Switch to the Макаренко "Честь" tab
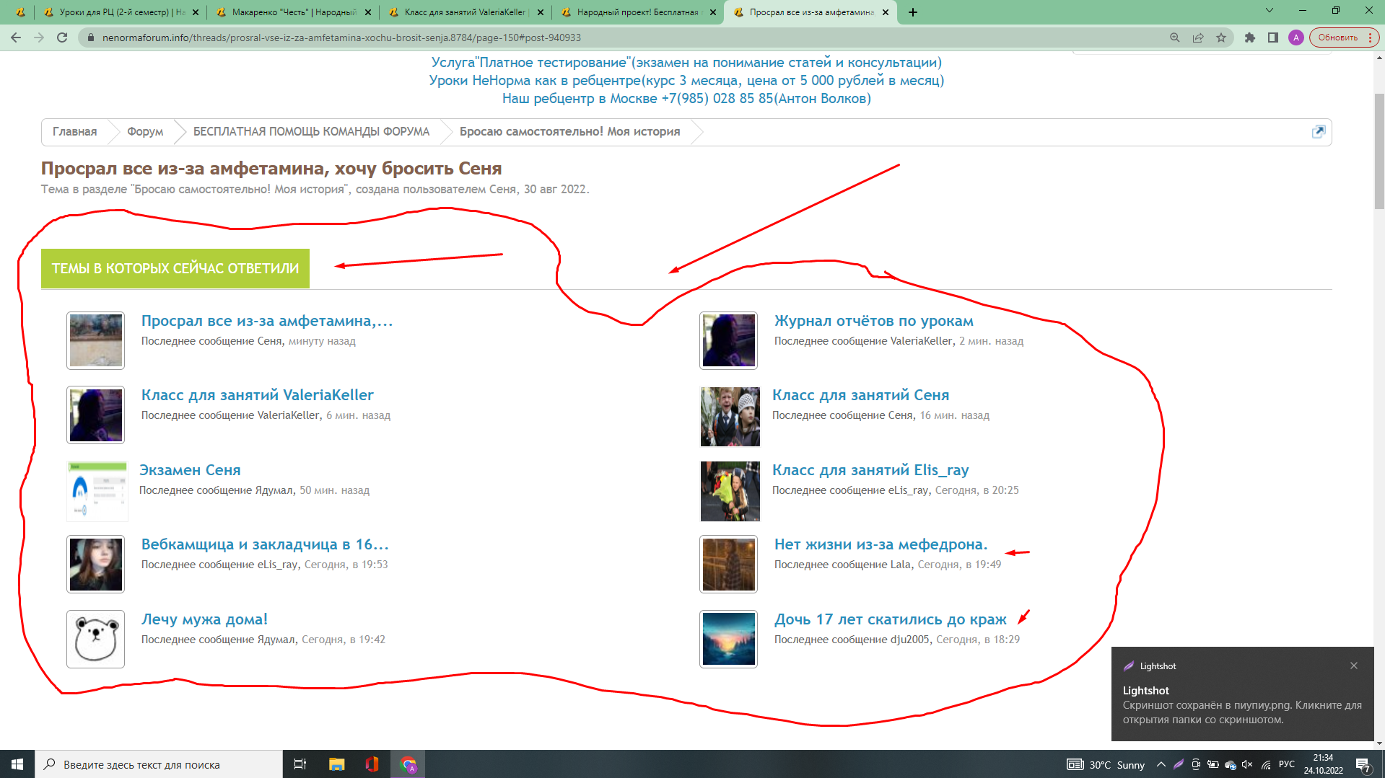The width and height of the screenshot is (1385, 778). [293, 12]
